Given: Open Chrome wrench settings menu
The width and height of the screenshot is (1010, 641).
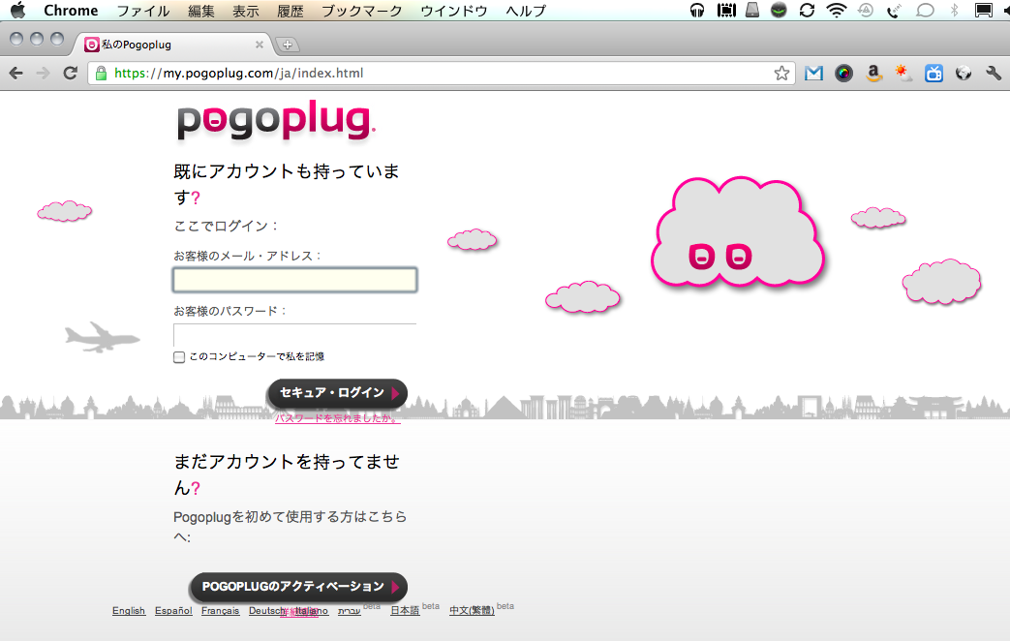Looking at the screenshot, I should (x=994, y=74).
